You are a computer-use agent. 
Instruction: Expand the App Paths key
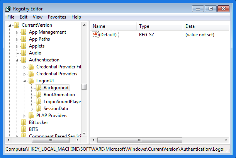[x=17, y=39]
